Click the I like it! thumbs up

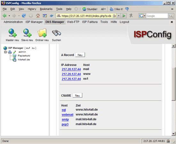[116, 9]
